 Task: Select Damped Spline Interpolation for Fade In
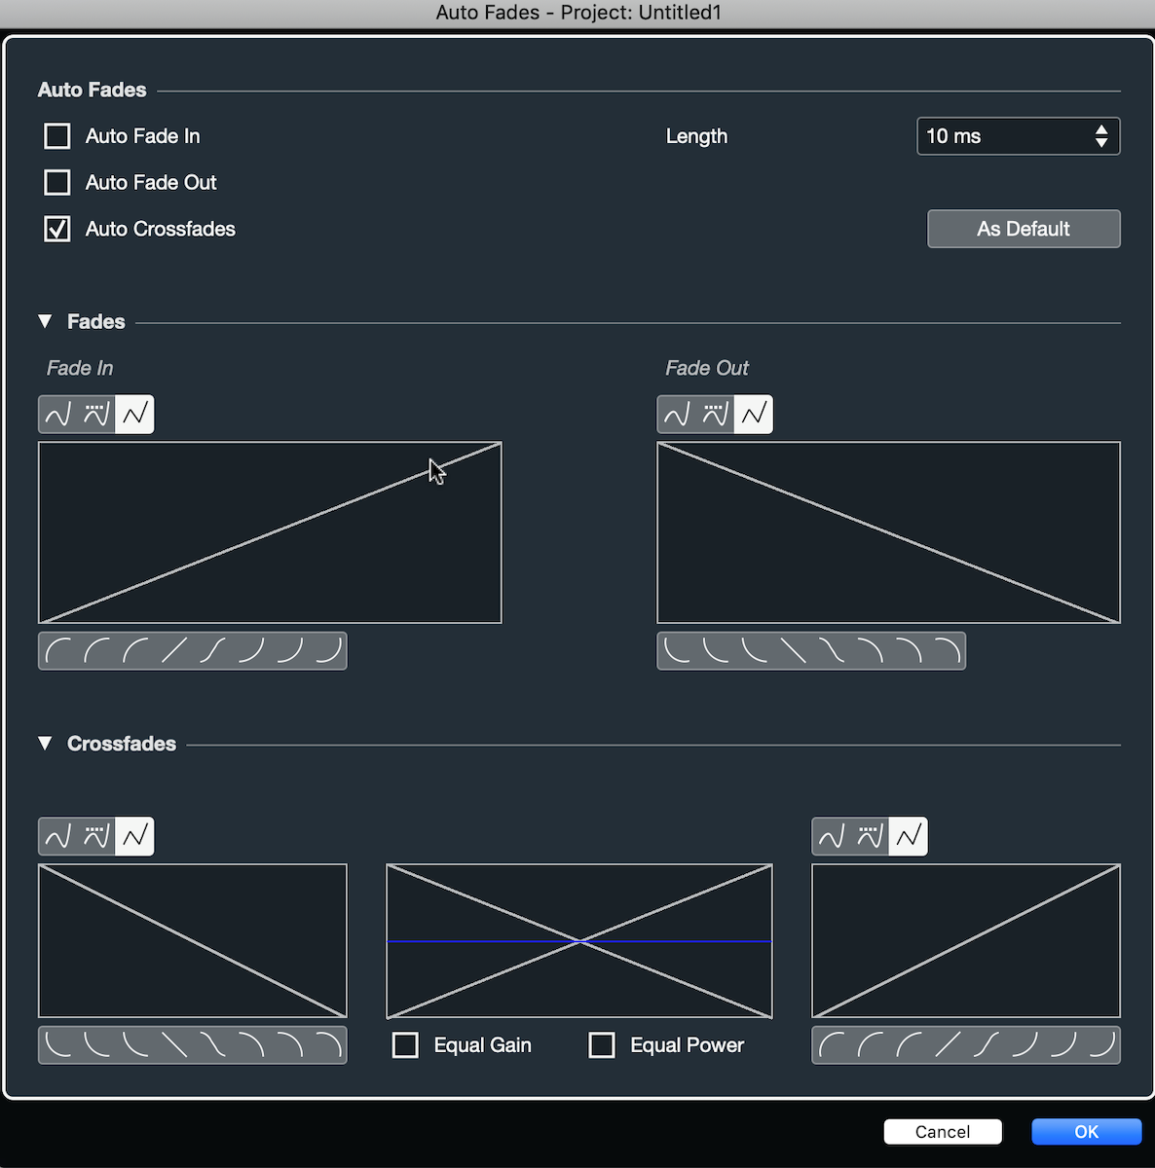coord(96,415)
